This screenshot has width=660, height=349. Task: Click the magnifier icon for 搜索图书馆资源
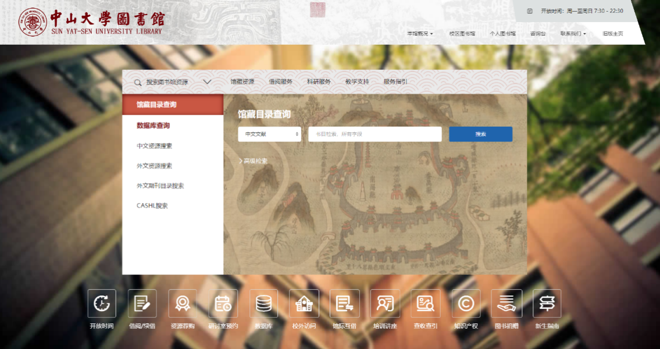point(138,83)
